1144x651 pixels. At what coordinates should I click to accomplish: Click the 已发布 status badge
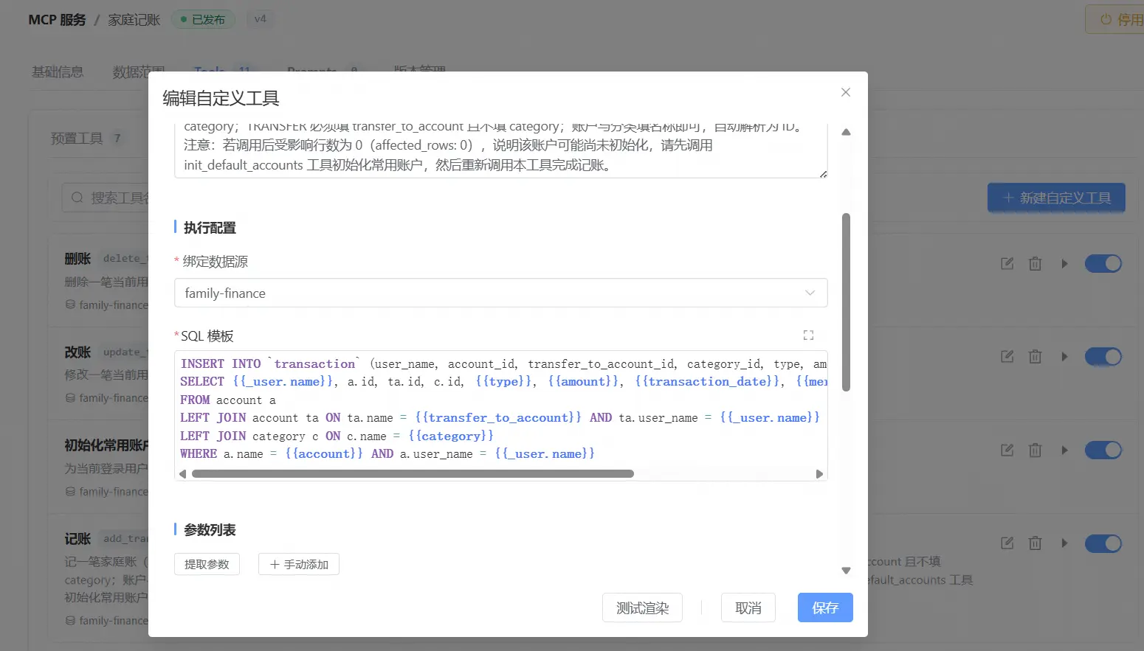click(x=203, y=19)
